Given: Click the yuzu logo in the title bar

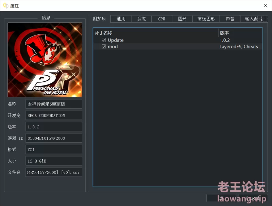Looking at the screenshot, I should click(6, 5).
